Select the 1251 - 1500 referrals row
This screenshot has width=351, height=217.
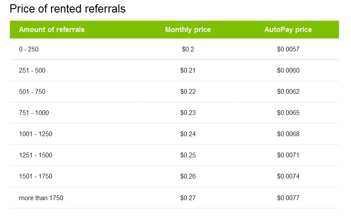pos(174,155)
